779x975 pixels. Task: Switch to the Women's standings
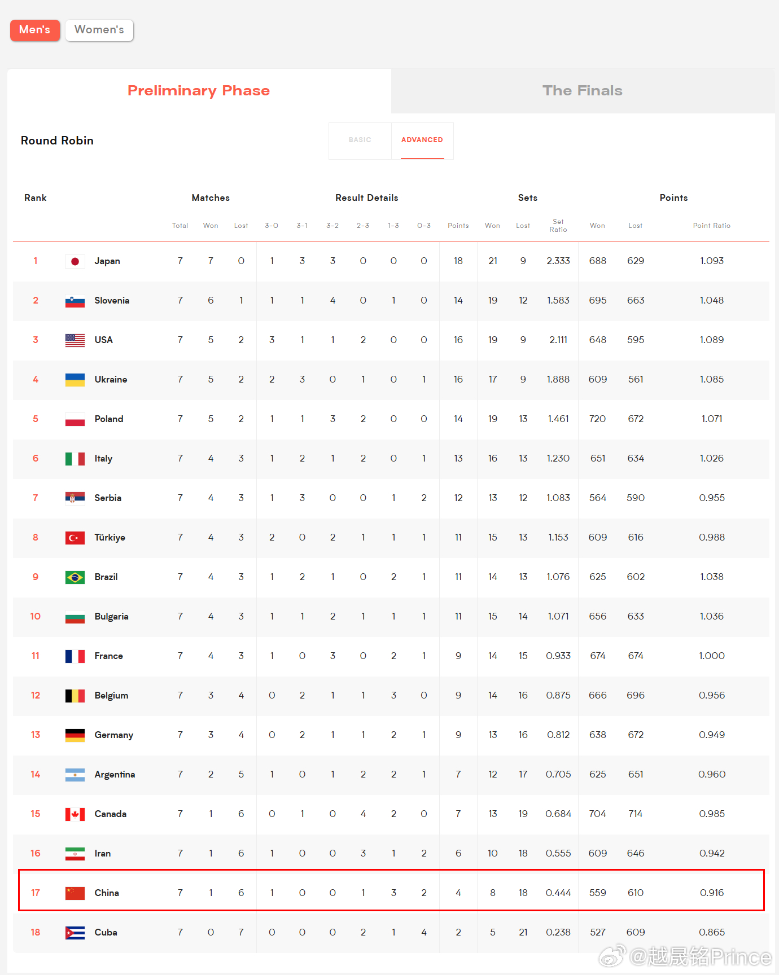[99, 30]
